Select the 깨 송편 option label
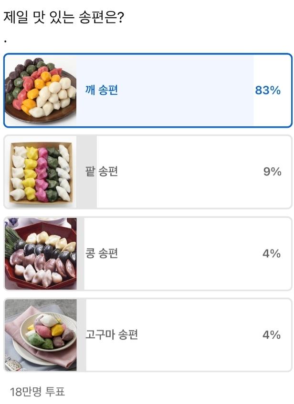This screenshot has height=404, width=294. [101, 91]
